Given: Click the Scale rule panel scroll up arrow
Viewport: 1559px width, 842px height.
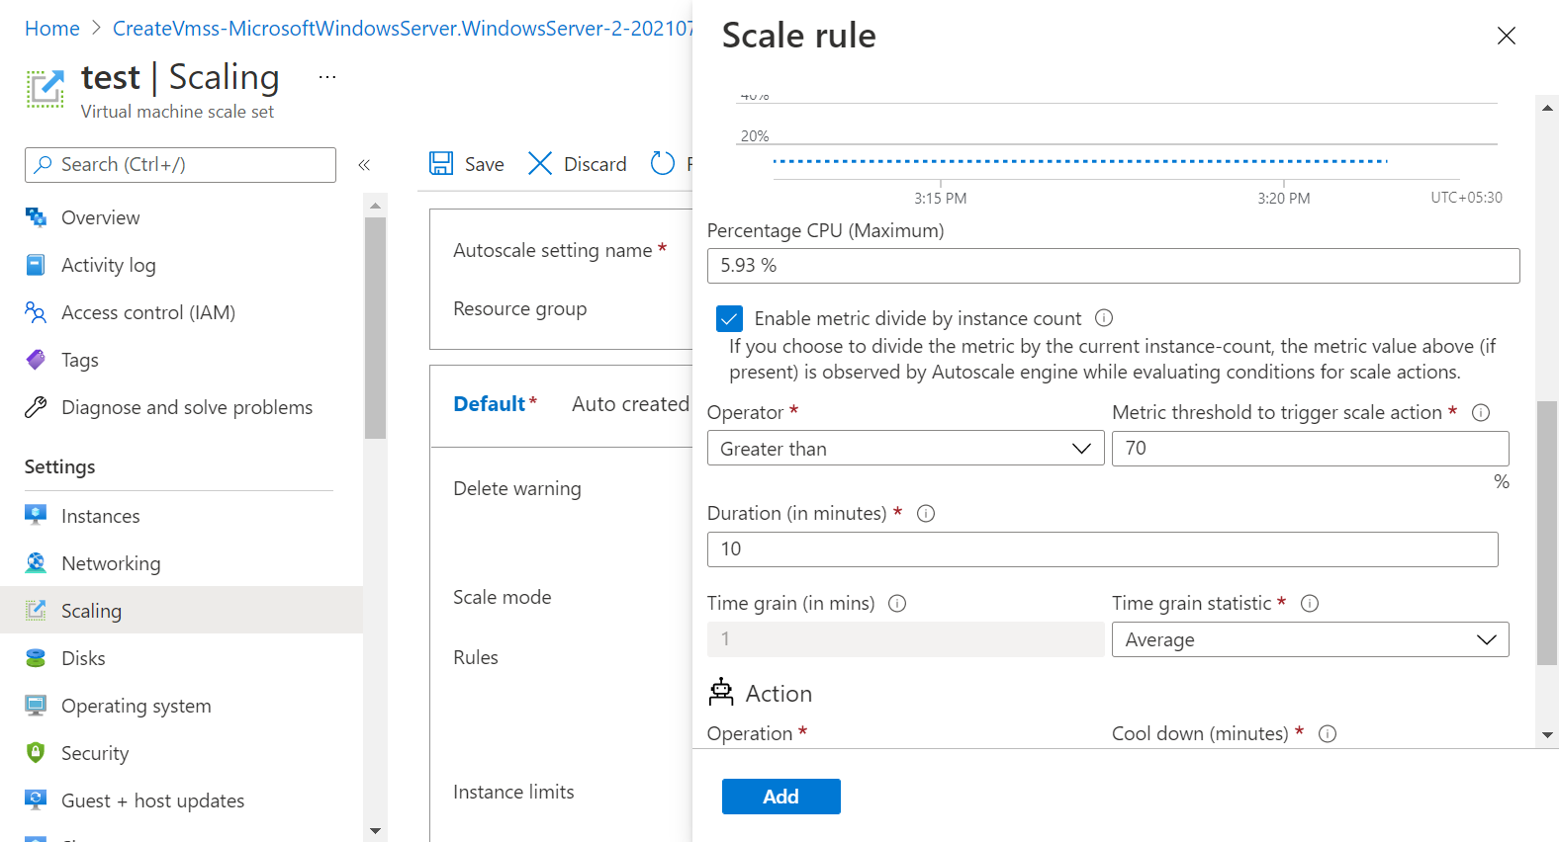Looking at the screenshot, I should coord(1547,108).
